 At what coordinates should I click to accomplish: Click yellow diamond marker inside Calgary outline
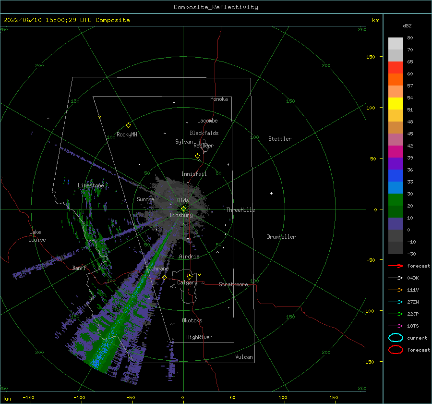[190, 277]
